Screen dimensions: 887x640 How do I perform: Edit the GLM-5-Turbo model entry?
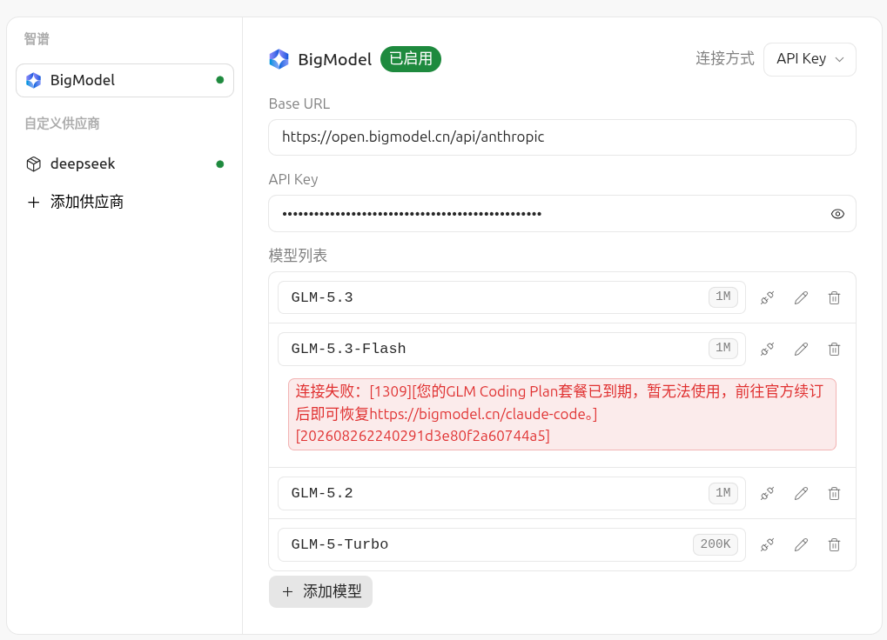pos(801,545)
